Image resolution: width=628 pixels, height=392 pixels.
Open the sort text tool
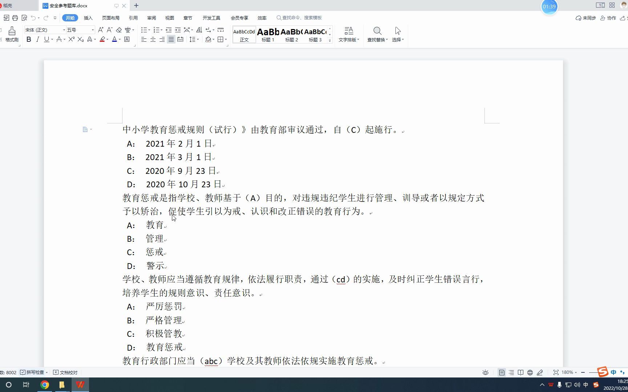[199, 30]
